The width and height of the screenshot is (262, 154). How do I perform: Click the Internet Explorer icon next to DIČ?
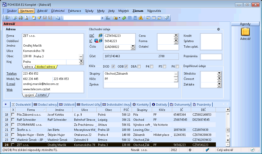click(x=100, y=36)
